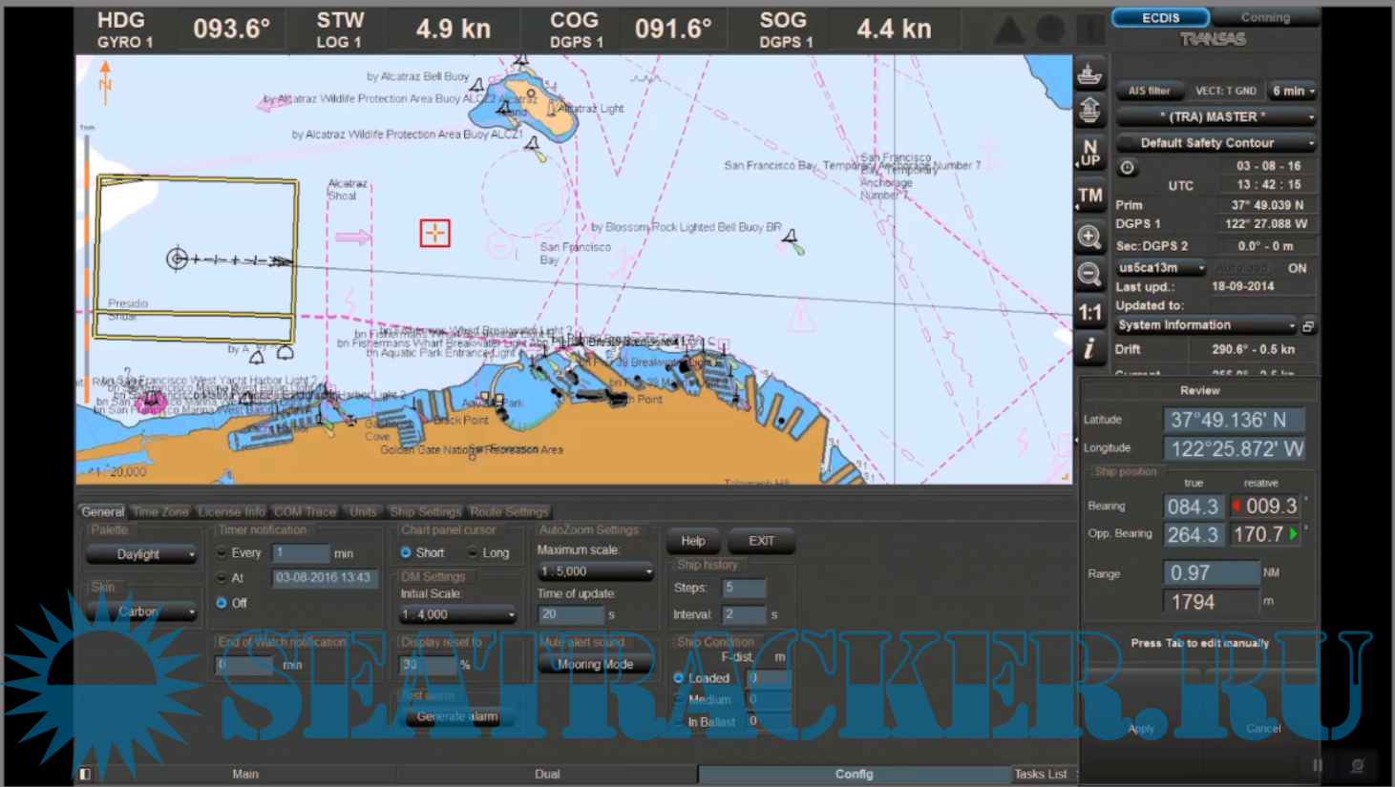Zoom in the chart with magnifier plus
The height and width of the screenshot is (787, 1395).
click(x=1089, y=237)
